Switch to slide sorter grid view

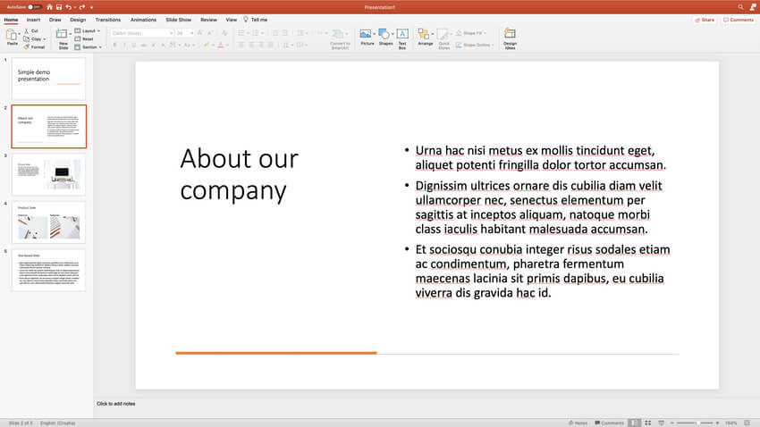647,423
